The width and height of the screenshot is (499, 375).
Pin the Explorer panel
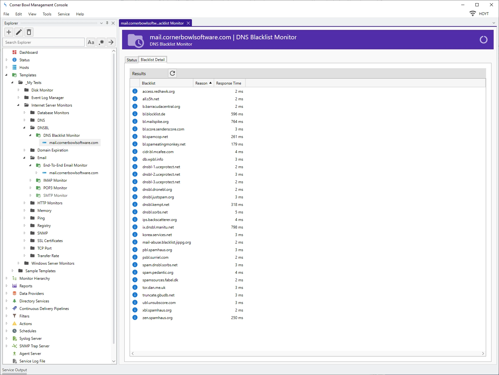tap(107, 23)
